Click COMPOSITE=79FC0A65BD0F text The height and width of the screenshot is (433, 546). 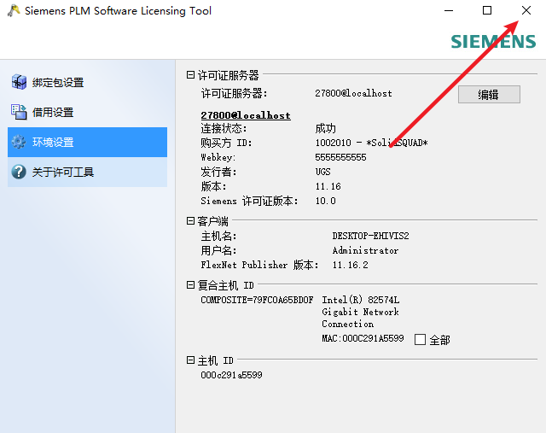[257, 300]
